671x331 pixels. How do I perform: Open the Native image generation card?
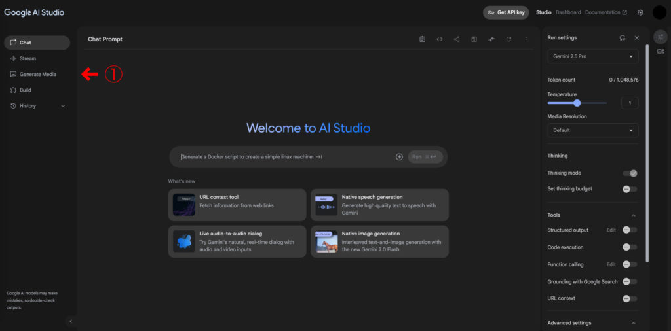[379, 241]
